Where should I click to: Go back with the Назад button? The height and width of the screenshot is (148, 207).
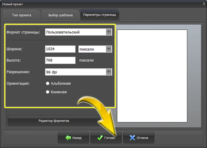click(73, 138)
